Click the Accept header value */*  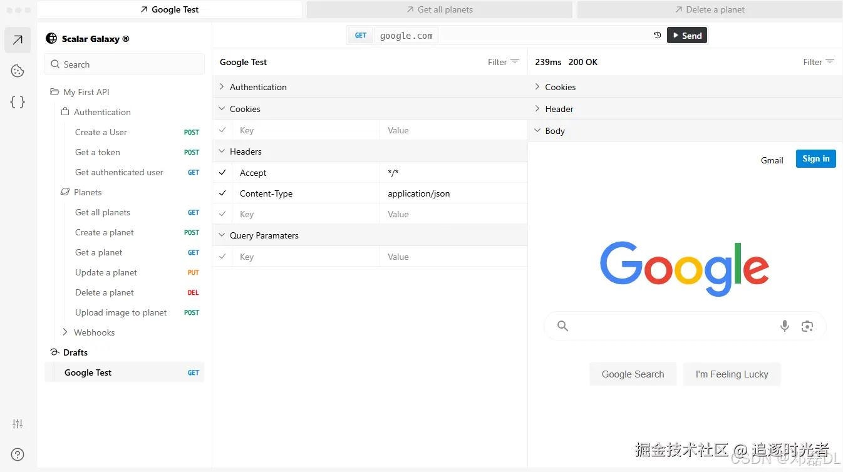click(453, 173)
